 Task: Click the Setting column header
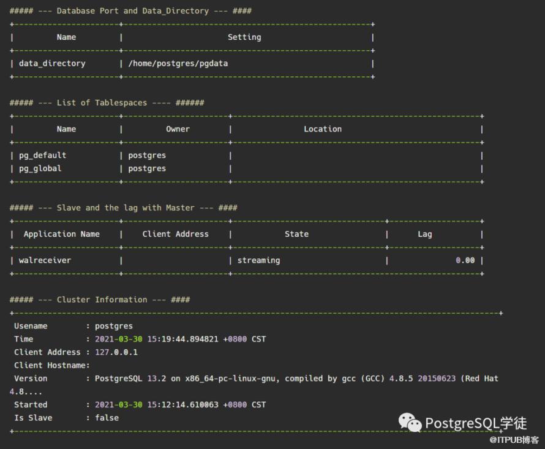[x=244, y=37]
